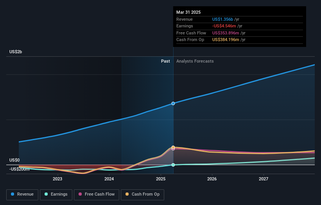Click the -US$200m y-axis label

point(20,169)
